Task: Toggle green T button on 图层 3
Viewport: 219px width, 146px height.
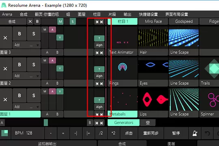Action: tap(99, 38)
